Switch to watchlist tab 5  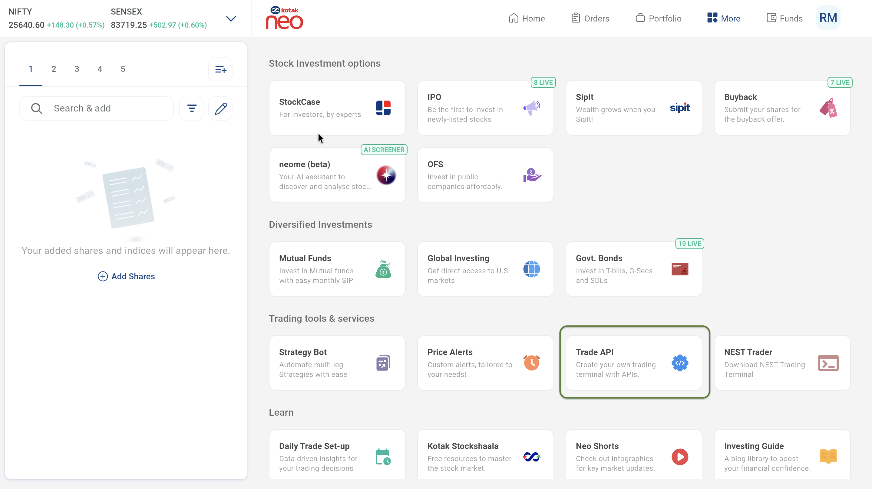[123, 69]
